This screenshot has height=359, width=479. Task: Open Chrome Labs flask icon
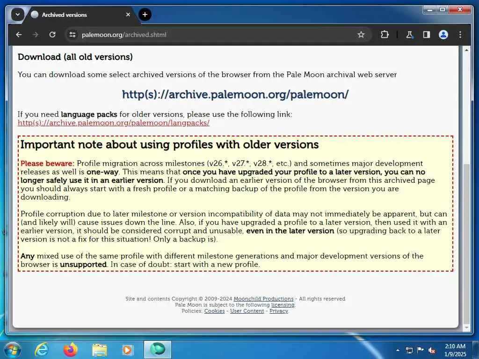pyautogui.click(x=409, y=35)
